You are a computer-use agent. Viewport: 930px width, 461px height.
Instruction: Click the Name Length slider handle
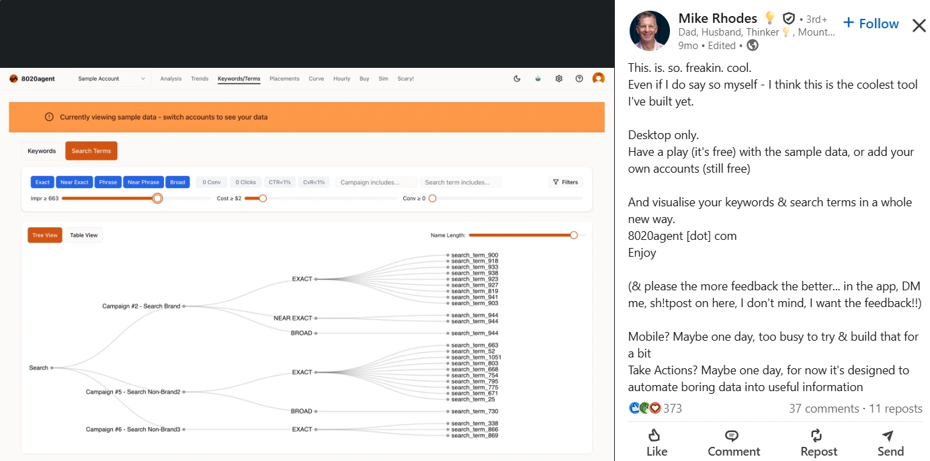tap(573, 235)
